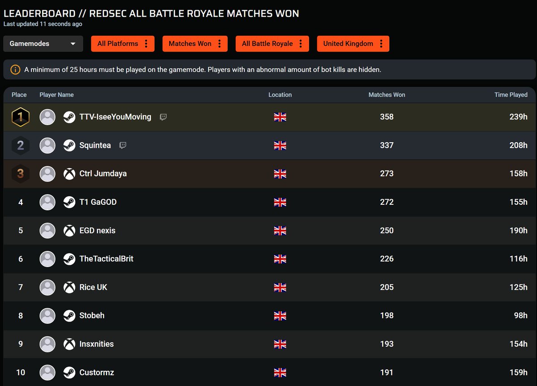Click the UK flag in Stobeh's row
Screen dimensions: 537x386
280,315
